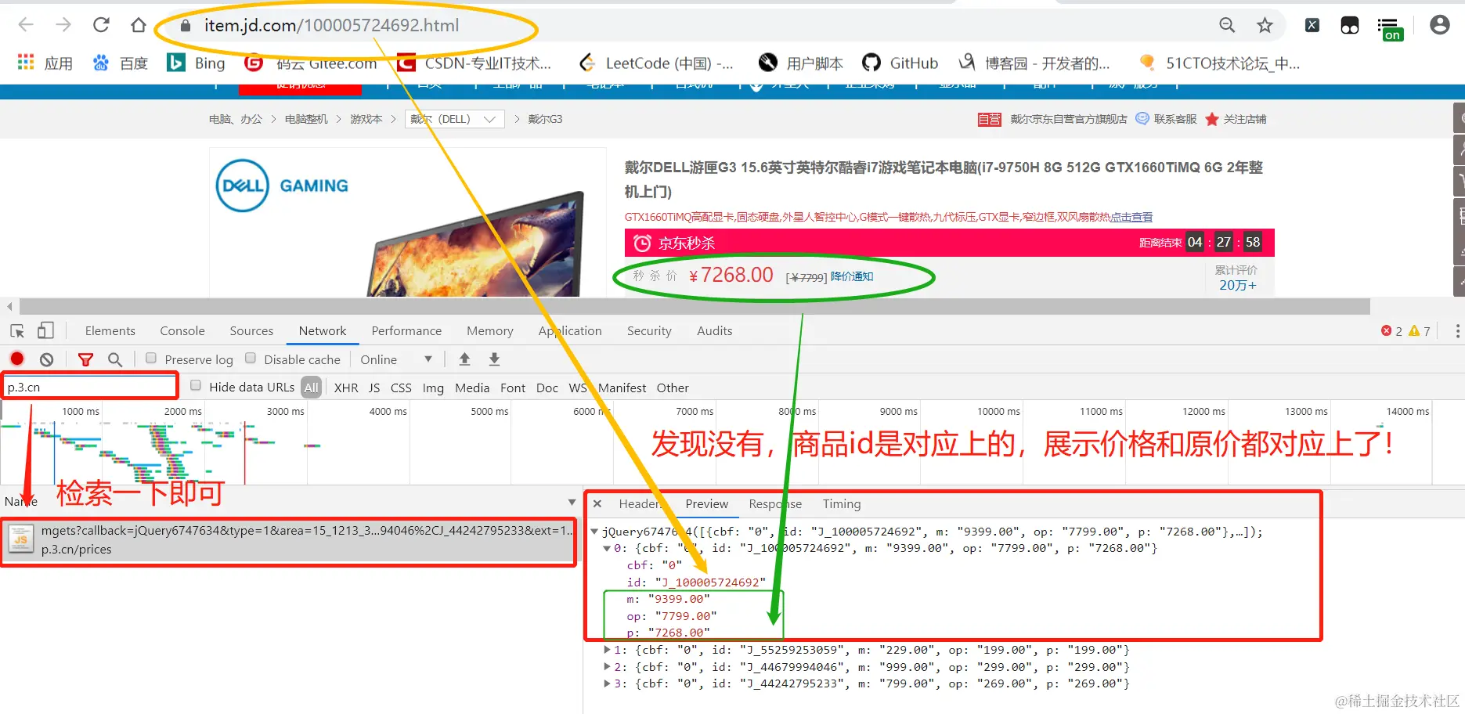Select the All request type filter
Viewport: 1465px width, 714px height.
pyautogui.click(x=312, y=388)
